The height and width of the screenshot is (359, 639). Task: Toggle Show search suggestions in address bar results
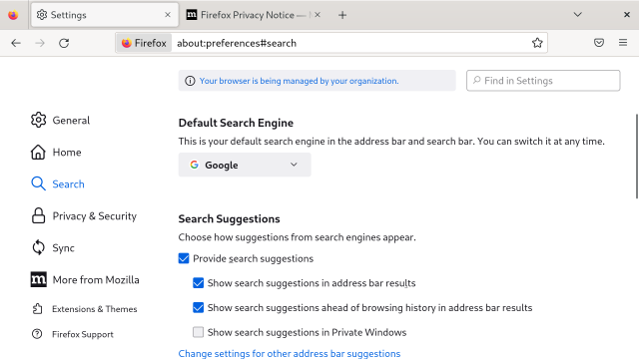[x=198, y=283]
